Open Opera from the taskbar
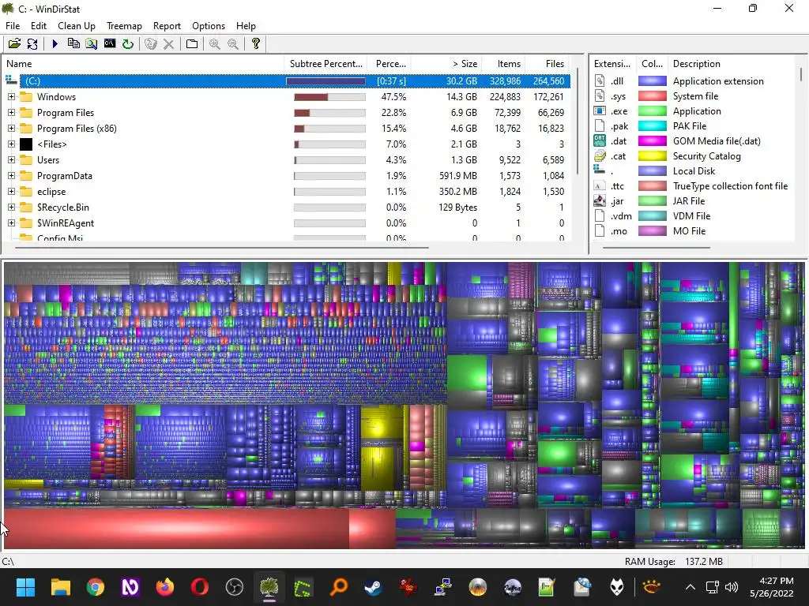The width and height of the screenshot is (809, 606). [x=200, y=587]
